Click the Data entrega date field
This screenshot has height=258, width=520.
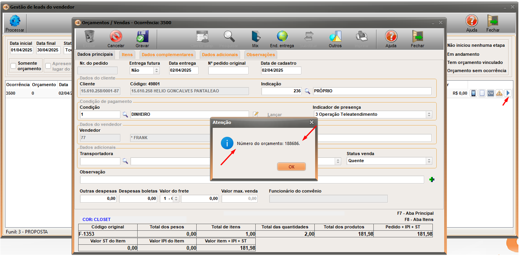click(x=183, y=71)
